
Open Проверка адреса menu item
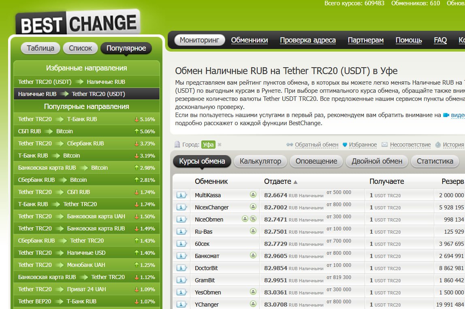(308, 40)
